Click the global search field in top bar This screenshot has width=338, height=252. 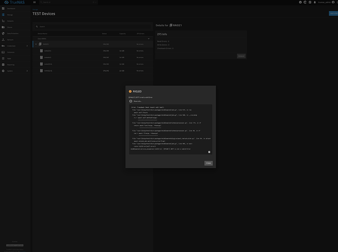point(68,2)
